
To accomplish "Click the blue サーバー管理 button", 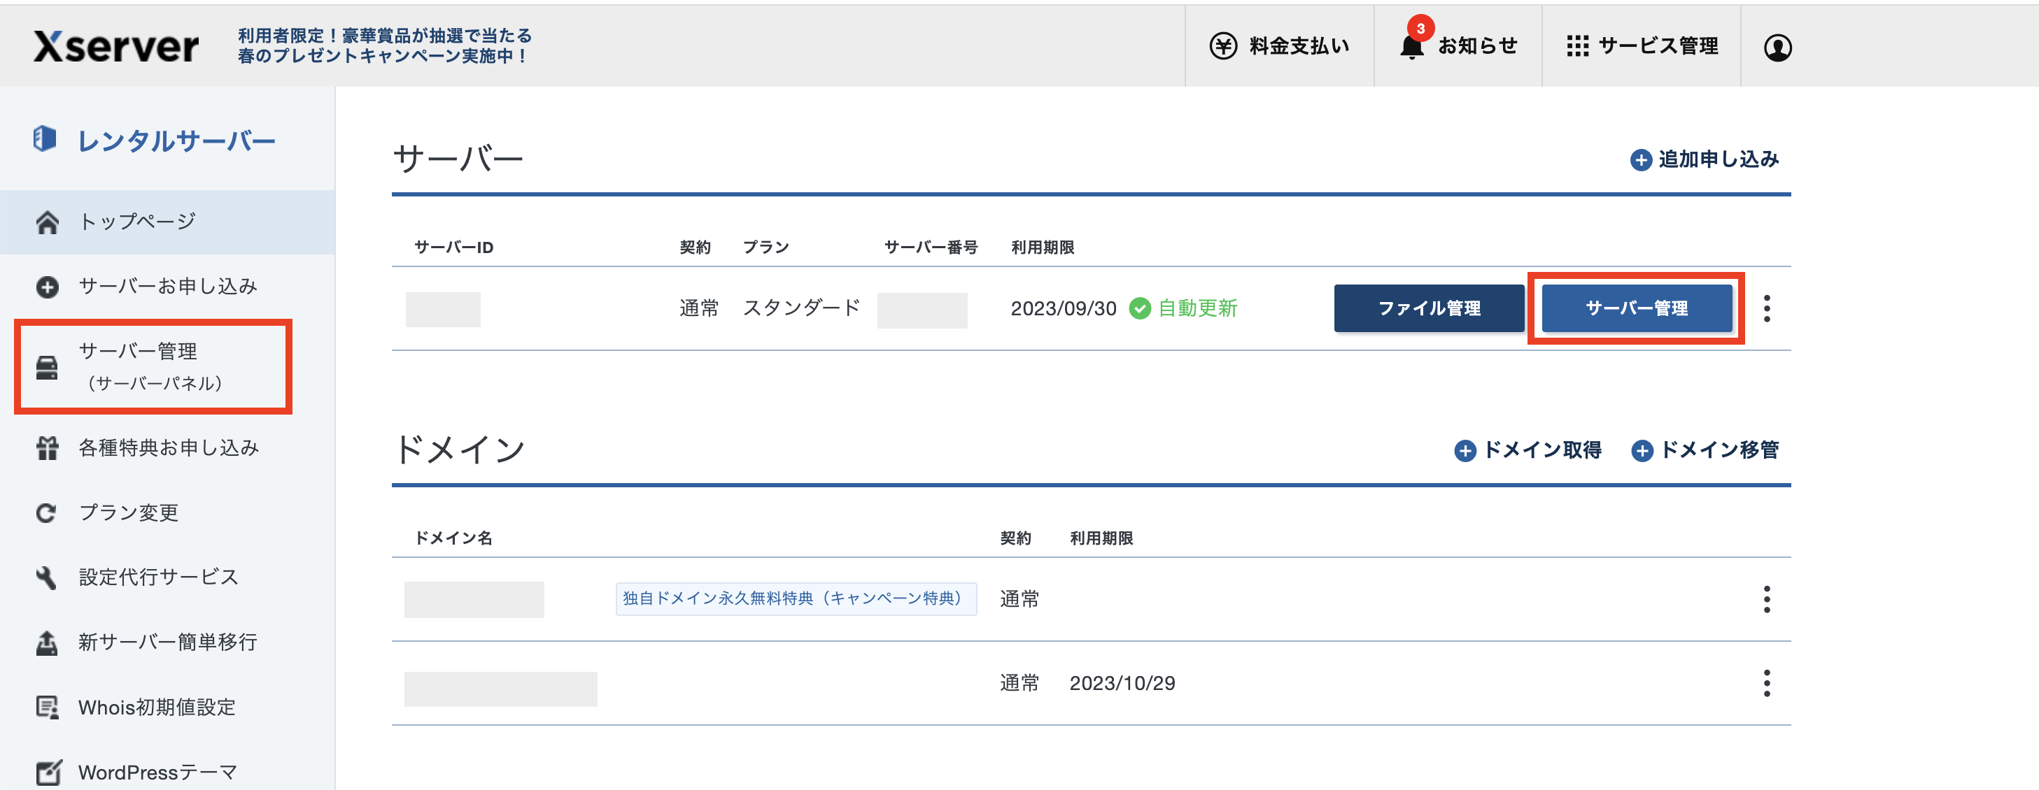I will (1636, 308).
